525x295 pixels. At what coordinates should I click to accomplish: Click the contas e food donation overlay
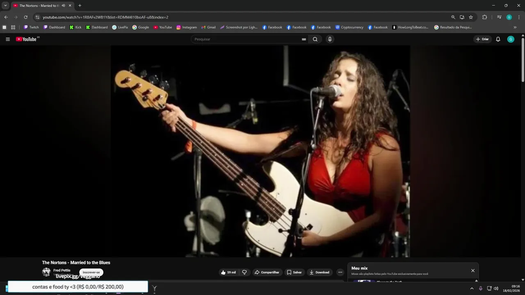78,287
